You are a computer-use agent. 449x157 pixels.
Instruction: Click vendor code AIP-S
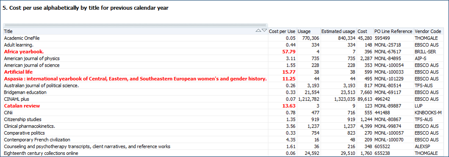(420, 58)
